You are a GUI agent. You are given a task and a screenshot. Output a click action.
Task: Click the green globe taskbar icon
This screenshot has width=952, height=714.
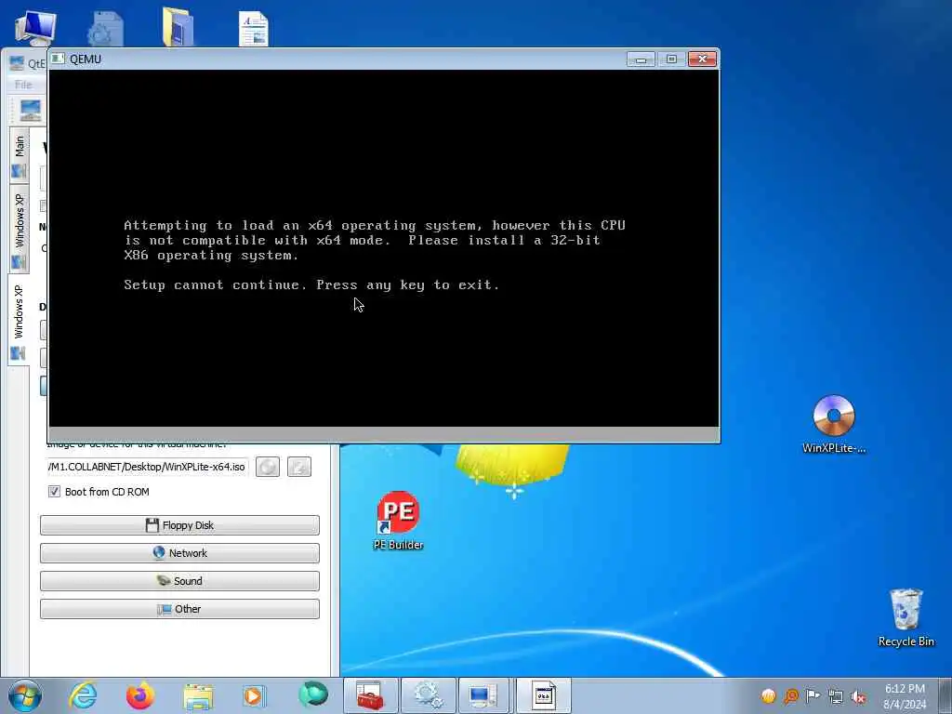(x=312, y=695)
